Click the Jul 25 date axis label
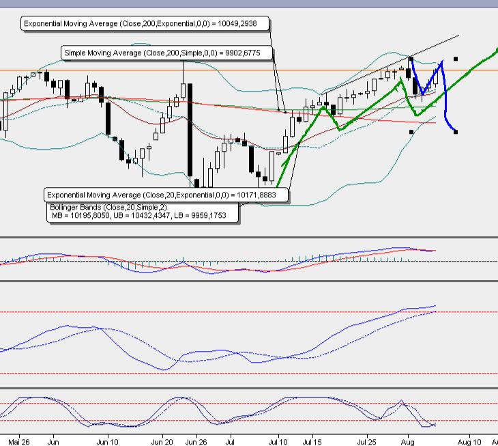Screen dimensions: 498x446 (x=366, y=442)
